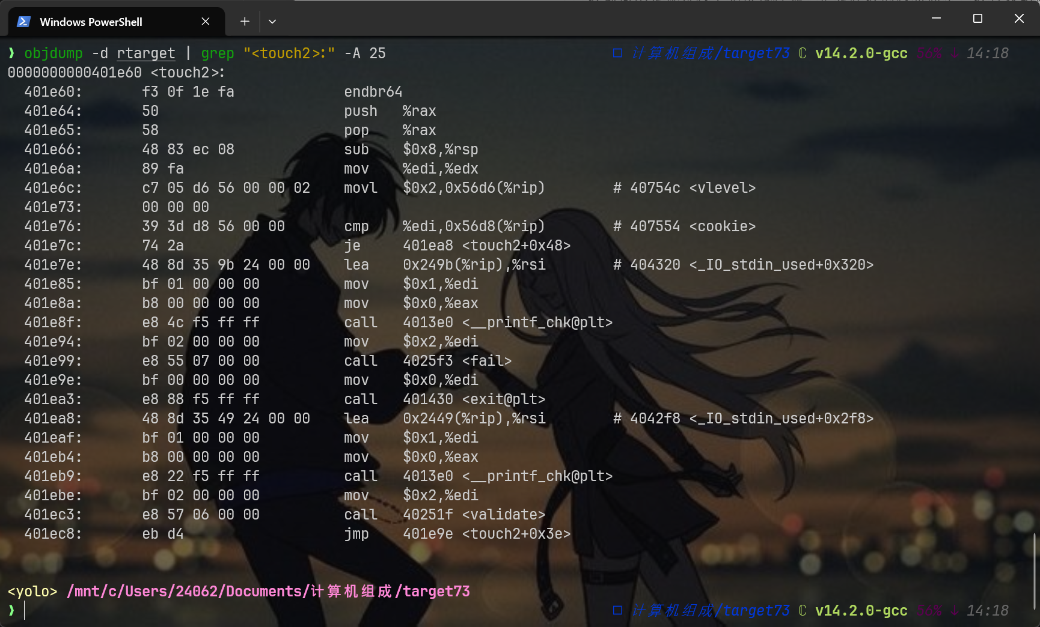Open a new terminal tab
The width and height of the screenshot is (1040, 627).
(x=245, y=22)
